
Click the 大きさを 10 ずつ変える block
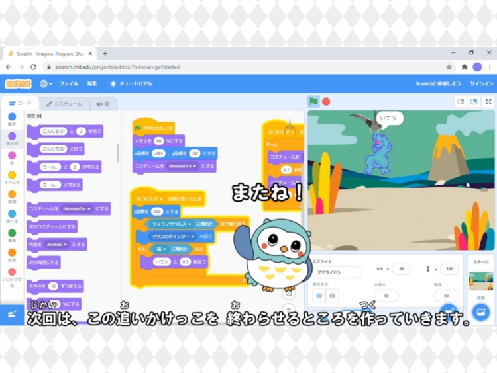pos(56,286)
